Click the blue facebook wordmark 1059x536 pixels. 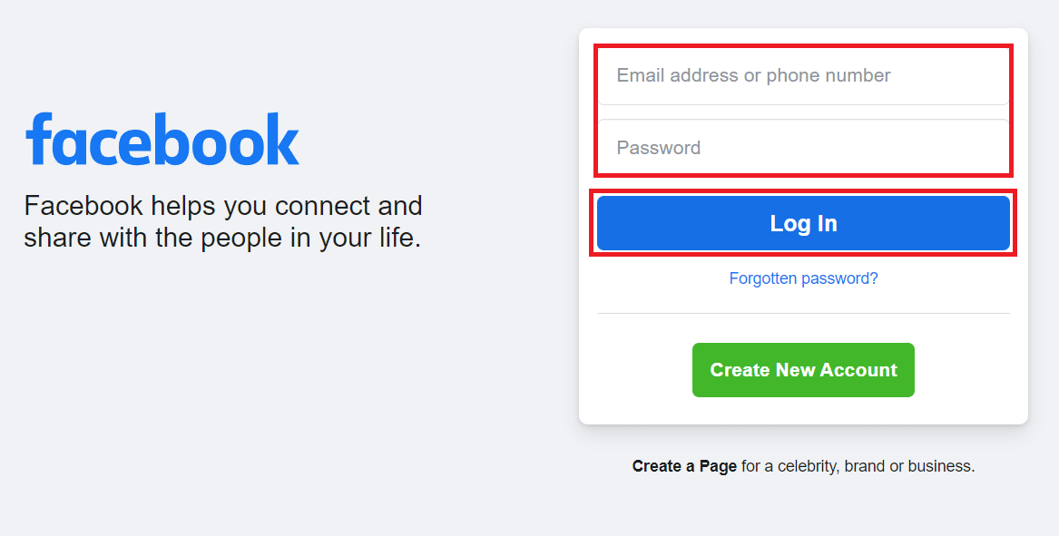162,140
